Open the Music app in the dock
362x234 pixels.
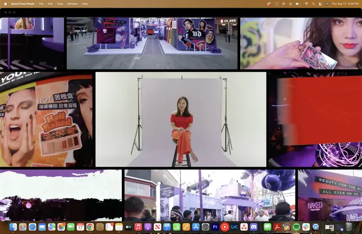click(x=138, y=227)
